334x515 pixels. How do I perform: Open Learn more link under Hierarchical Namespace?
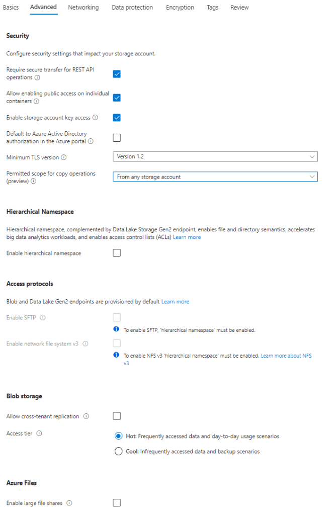187,237
